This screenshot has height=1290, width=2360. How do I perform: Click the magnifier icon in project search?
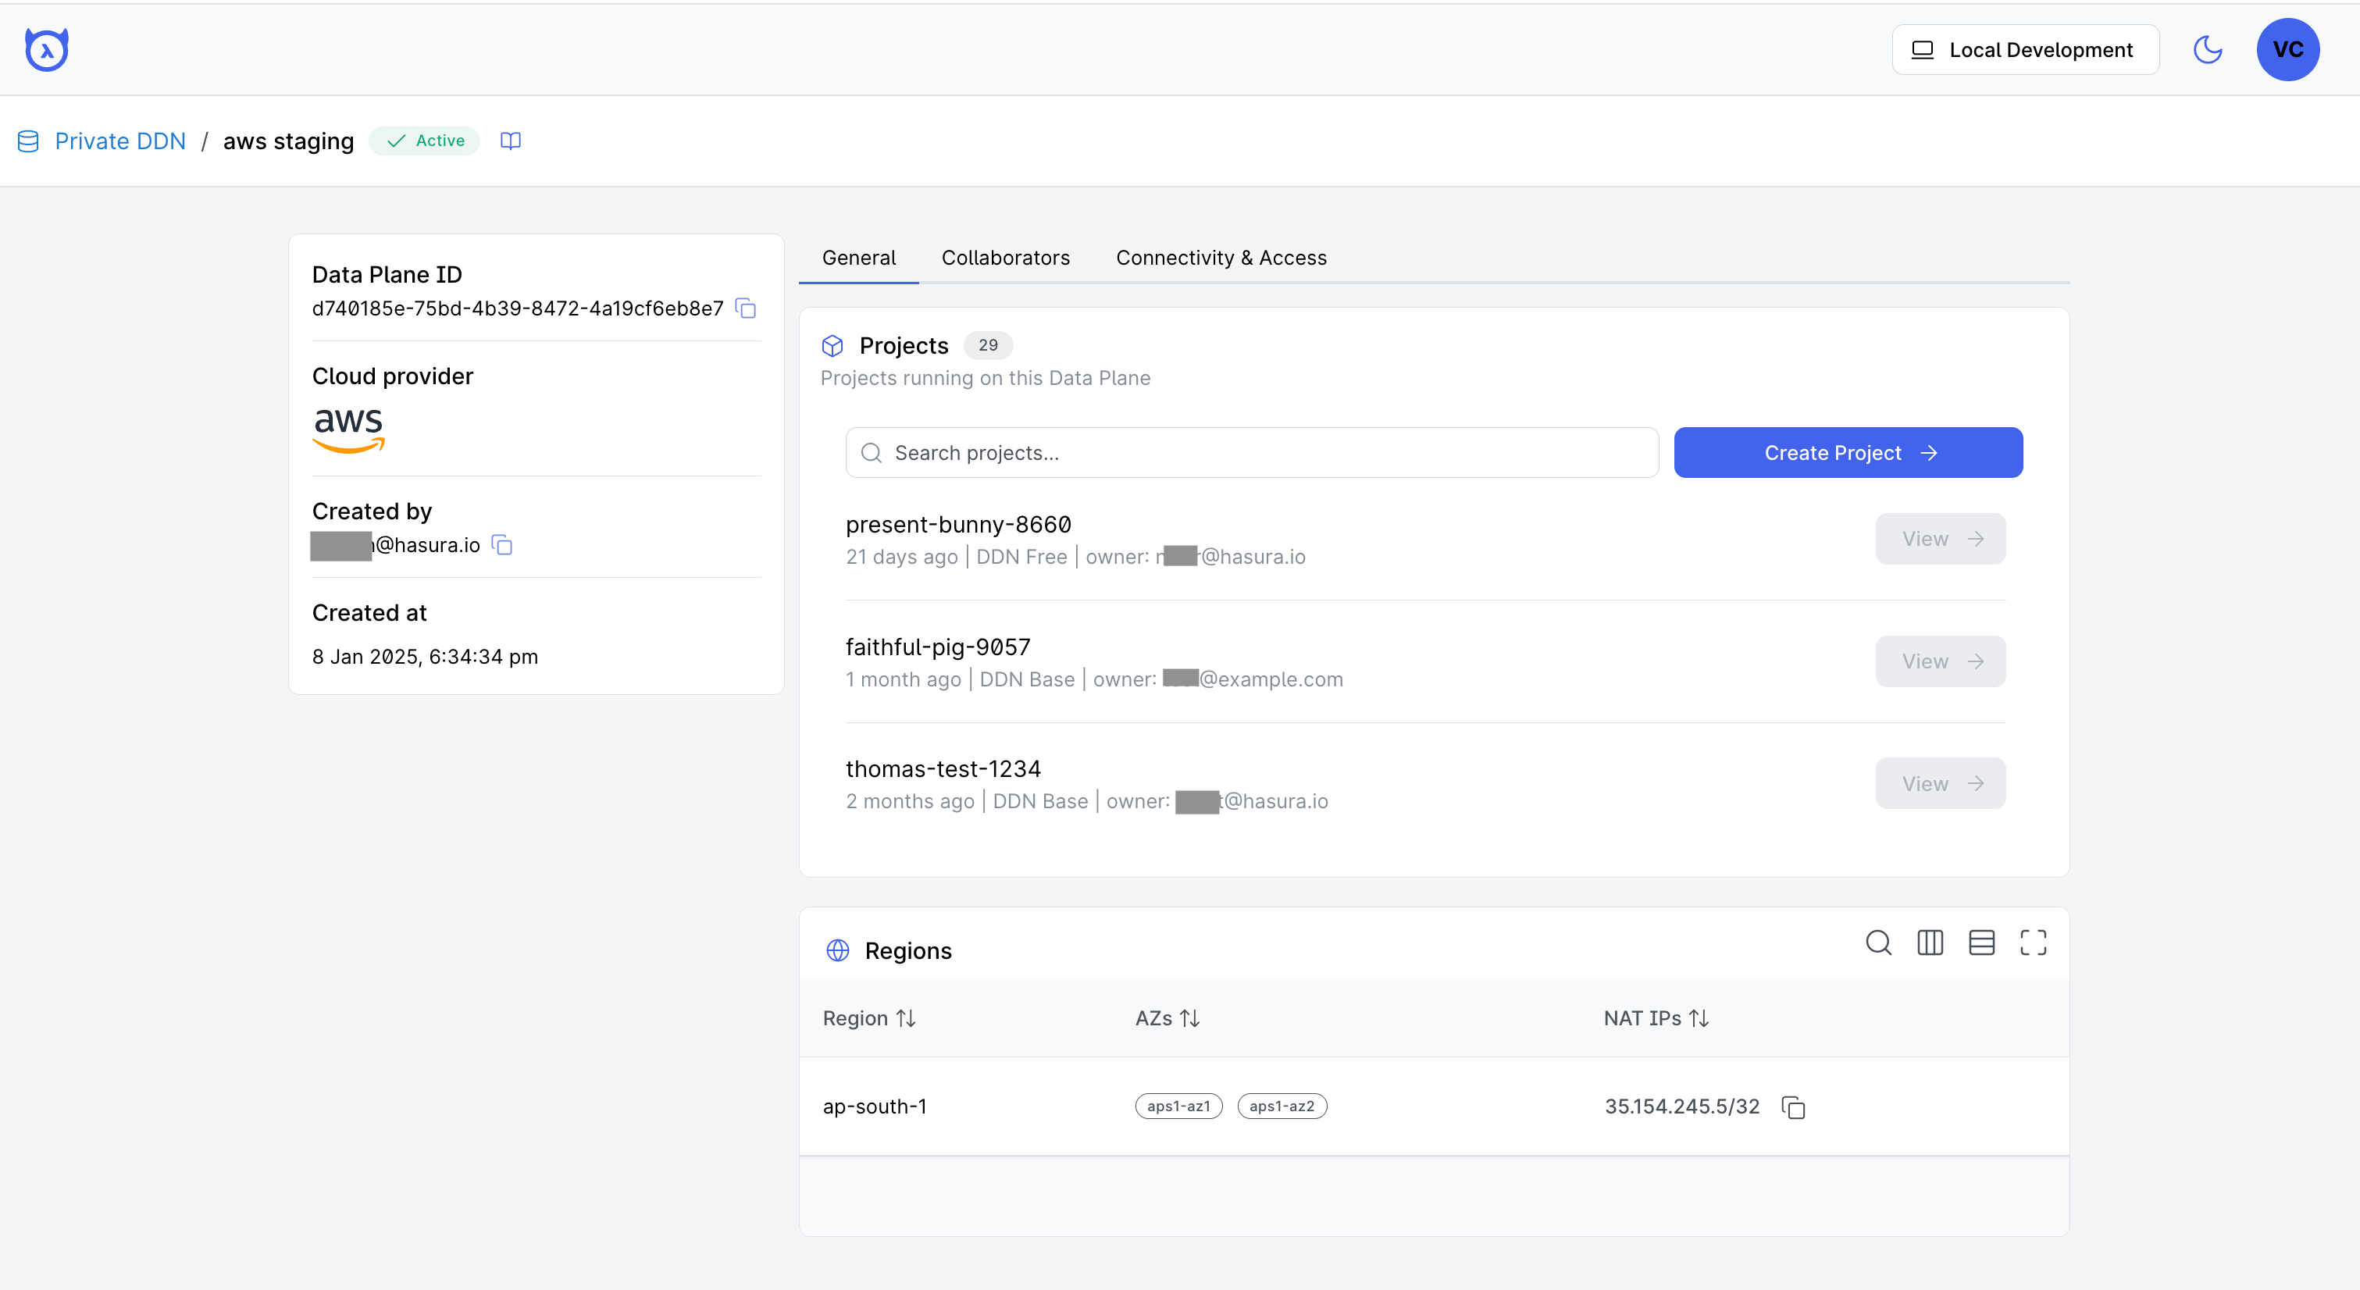872,454
